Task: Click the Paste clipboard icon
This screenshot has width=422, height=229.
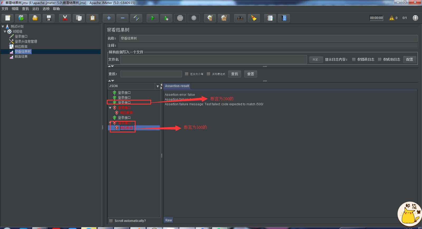Action: click(x=93, y=18)
